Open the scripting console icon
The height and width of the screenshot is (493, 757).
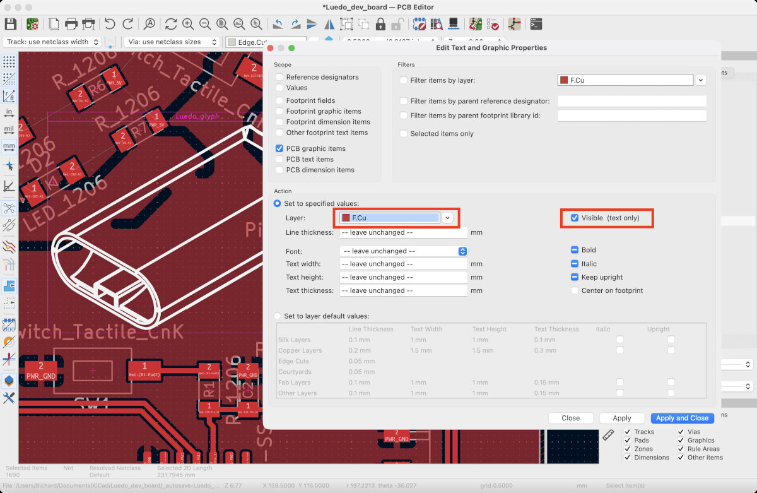pos(536,25)
